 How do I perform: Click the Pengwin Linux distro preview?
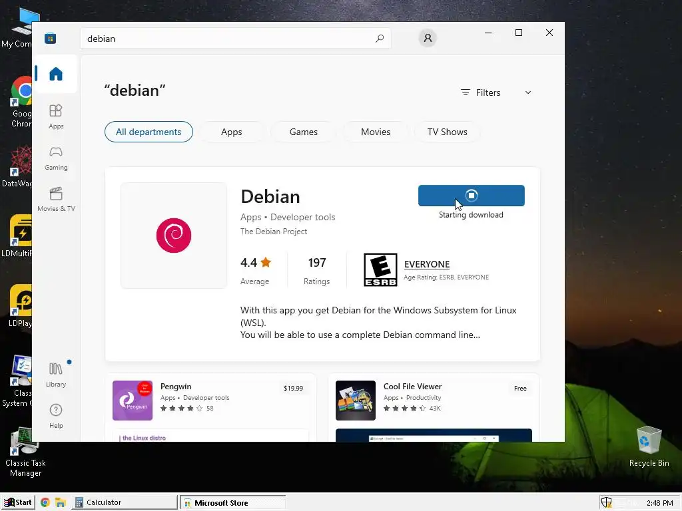pyautogui.click(x=210, y=435)
